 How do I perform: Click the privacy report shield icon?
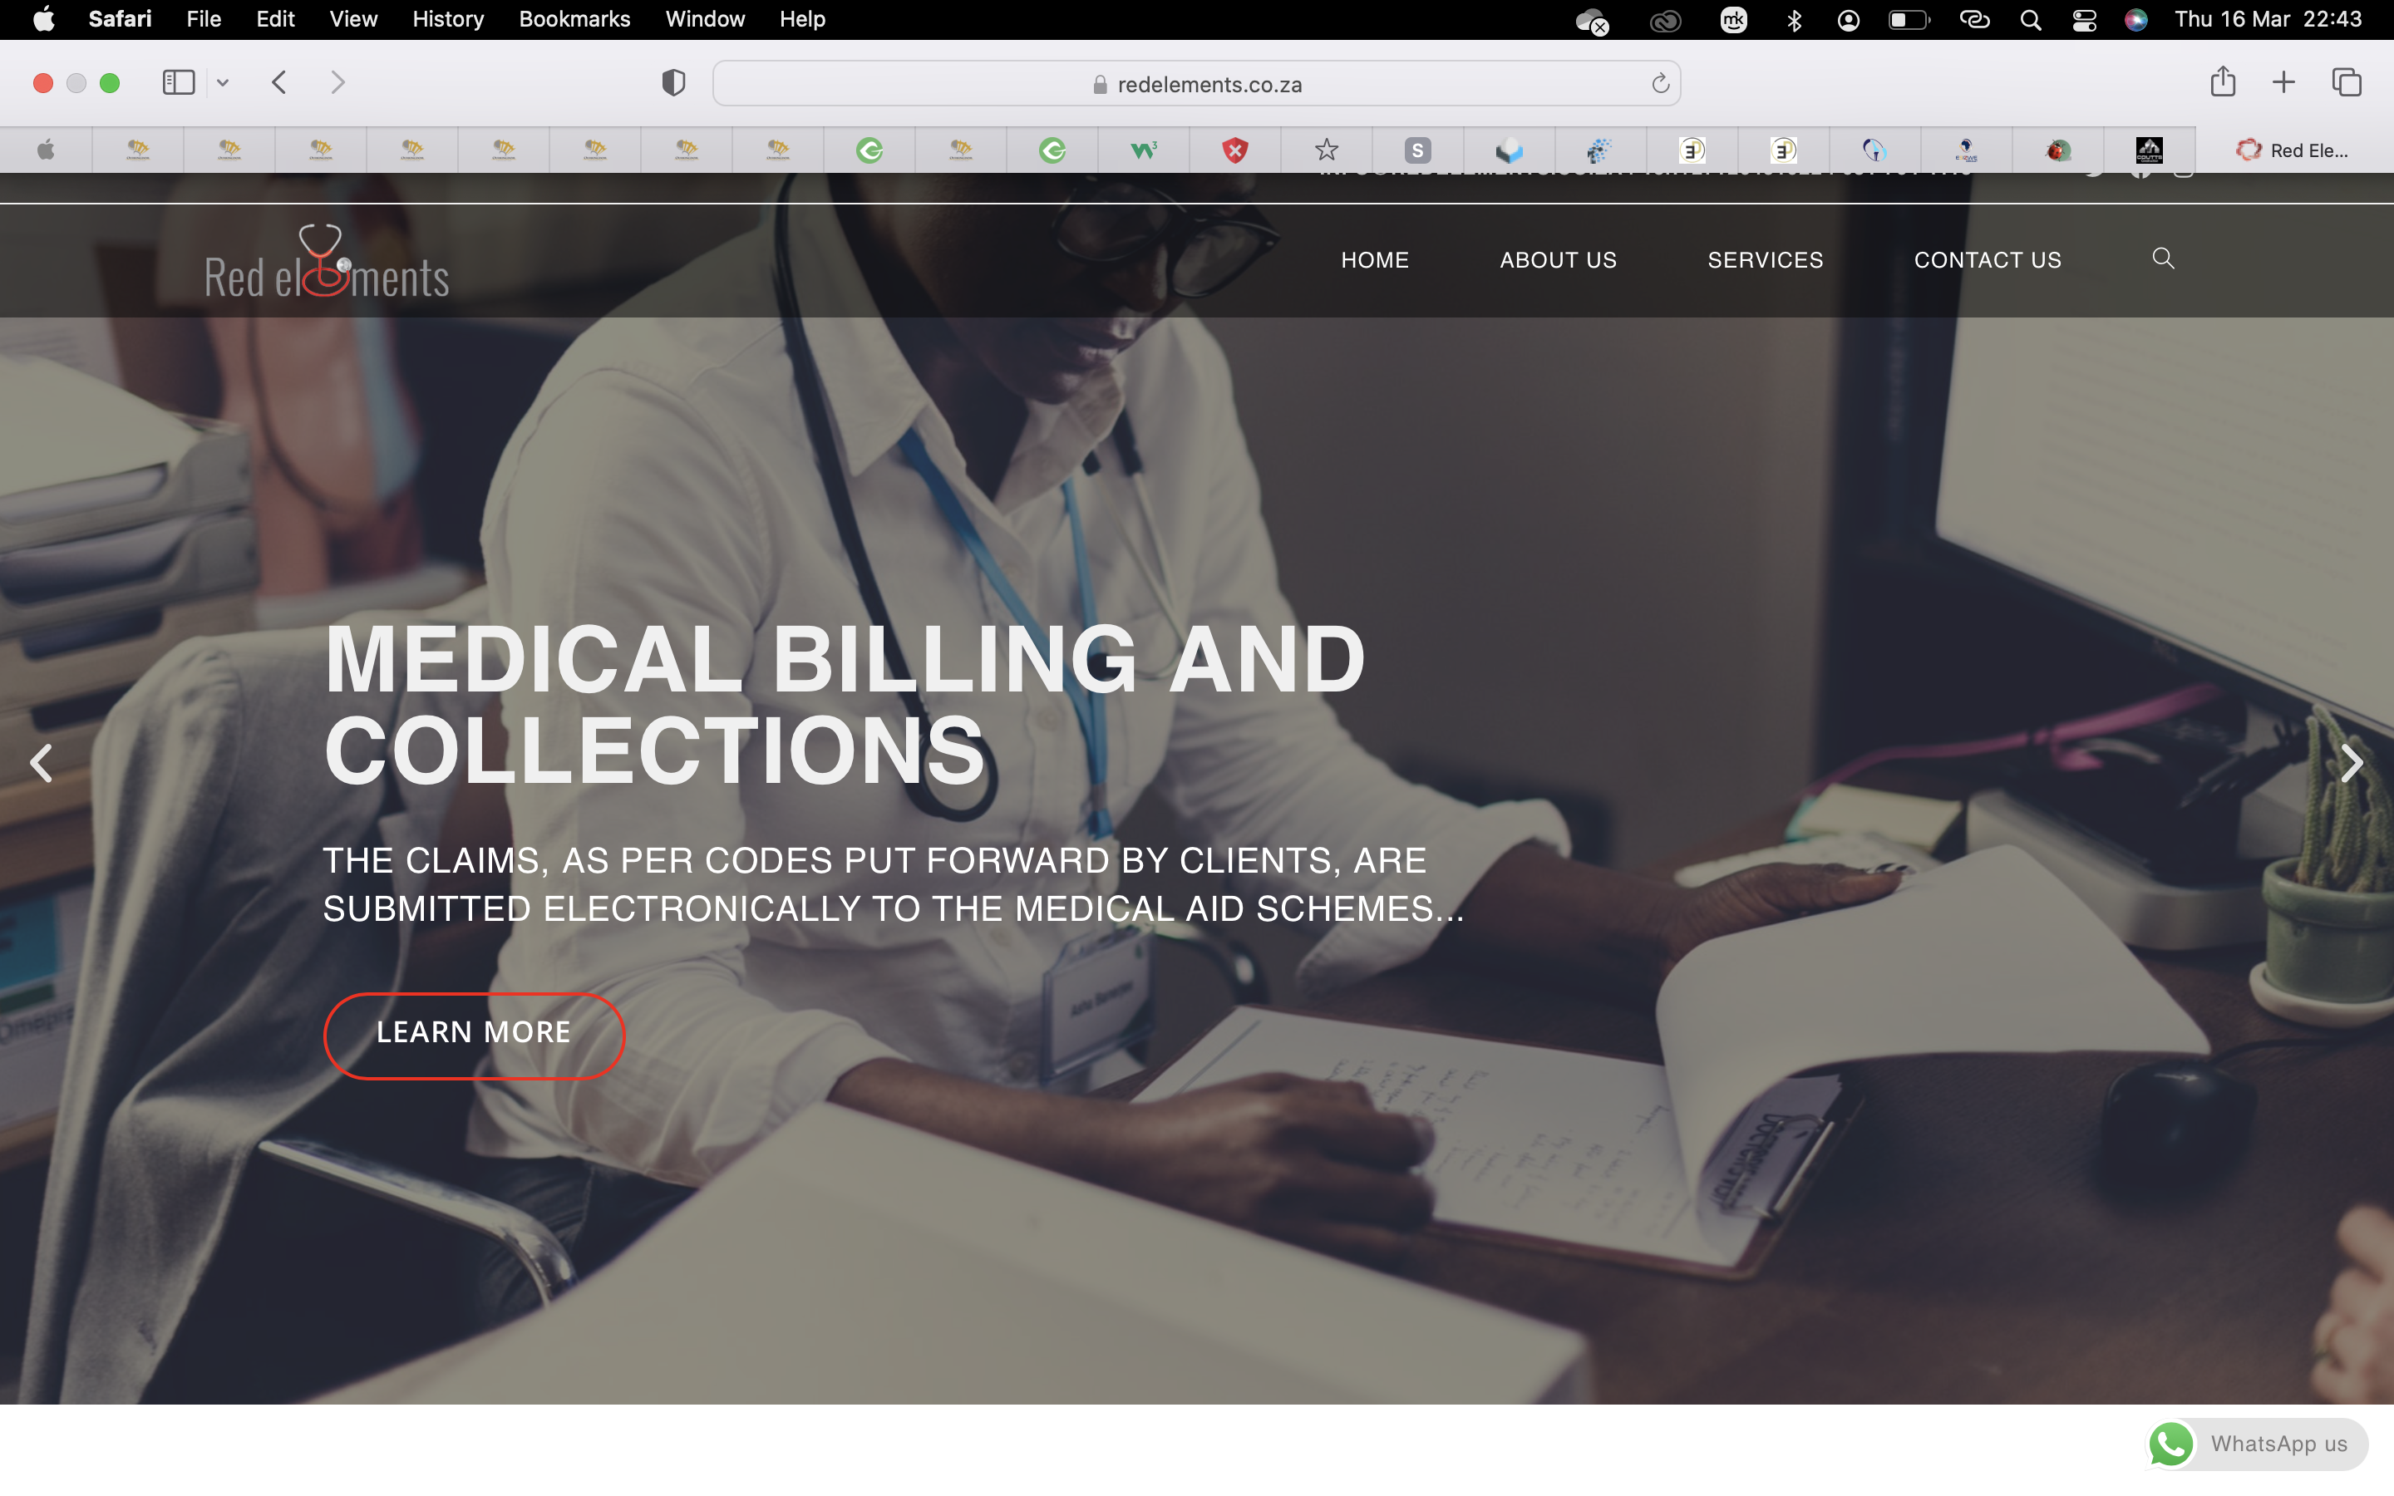pos(673,83)
